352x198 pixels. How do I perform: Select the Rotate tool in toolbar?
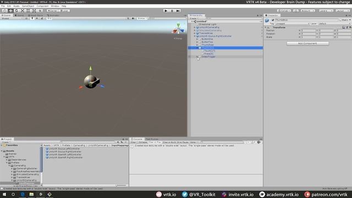coord(16,11)
